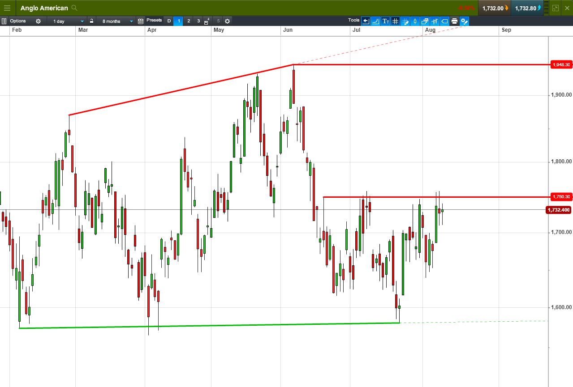Click the label tag tool

444,21
